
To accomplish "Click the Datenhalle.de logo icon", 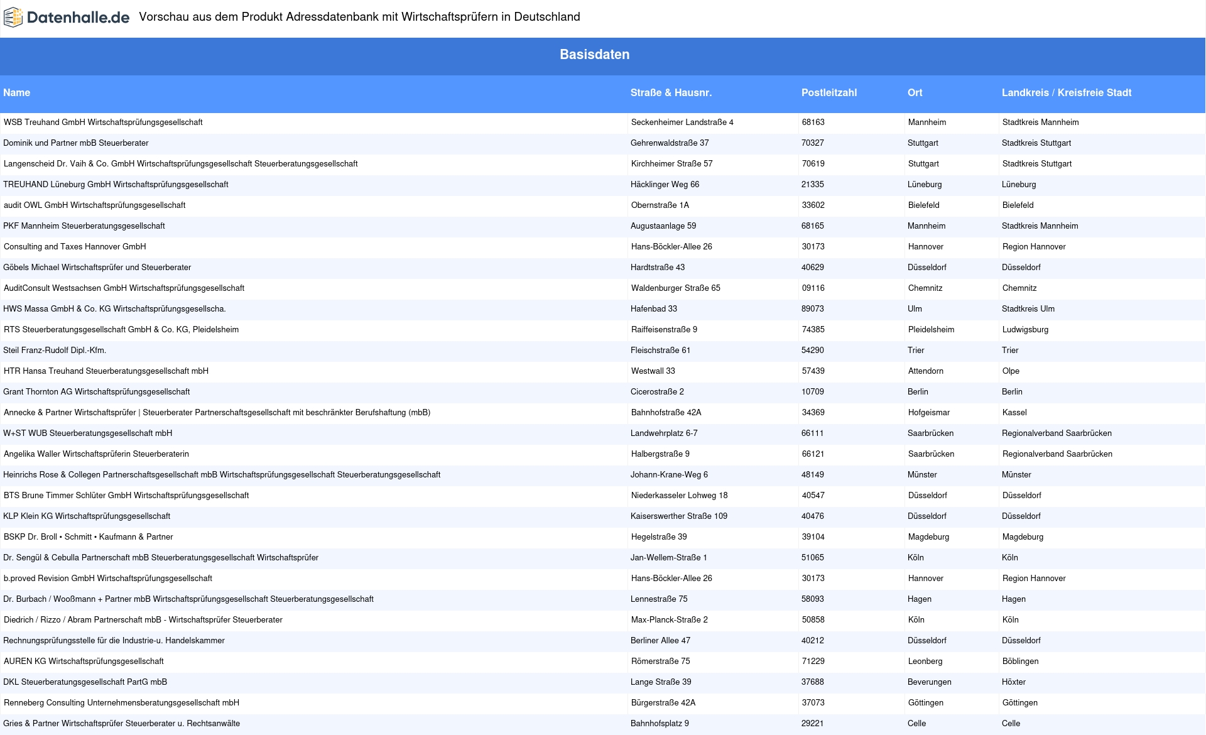I will coord(13,18).
